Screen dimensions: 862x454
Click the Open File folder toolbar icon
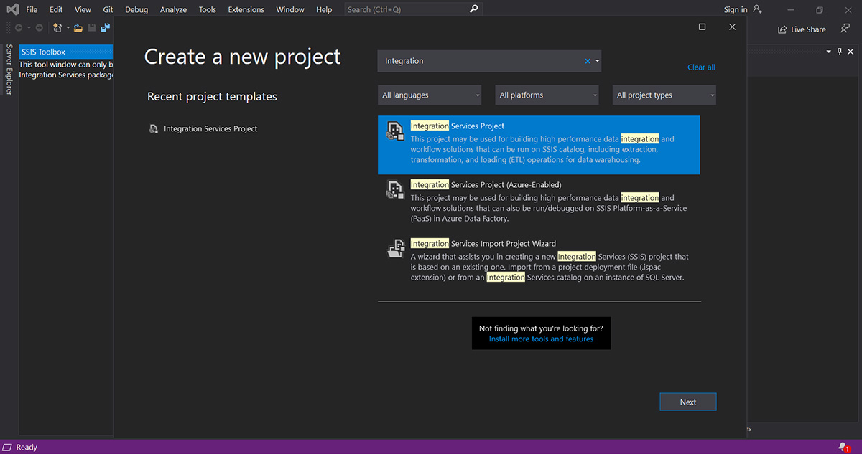pos(78,28)
